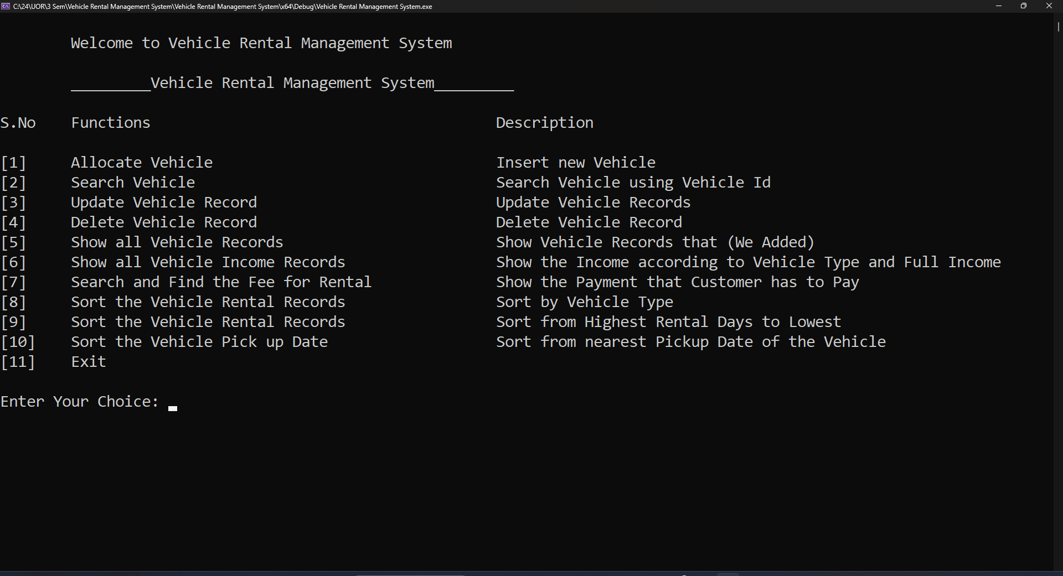Minimize the console window
The height and width of the screenshot is (576, 1063).
click(999, 6)
